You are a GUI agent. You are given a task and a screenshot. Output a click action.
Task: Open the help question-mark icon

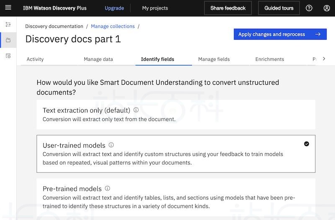point(309,8)
